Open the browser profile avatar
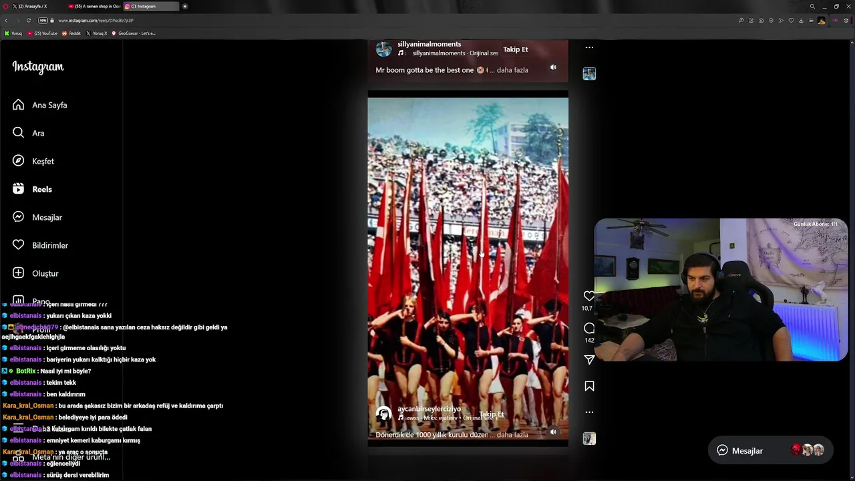Viewport: 855px width, 481px height. tap(822, 21)
